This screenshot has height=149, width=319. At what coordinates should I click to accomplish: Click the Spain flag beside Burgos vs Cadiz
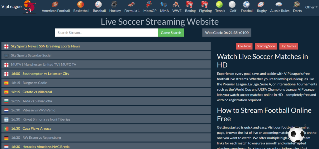[x=6, y=83]
